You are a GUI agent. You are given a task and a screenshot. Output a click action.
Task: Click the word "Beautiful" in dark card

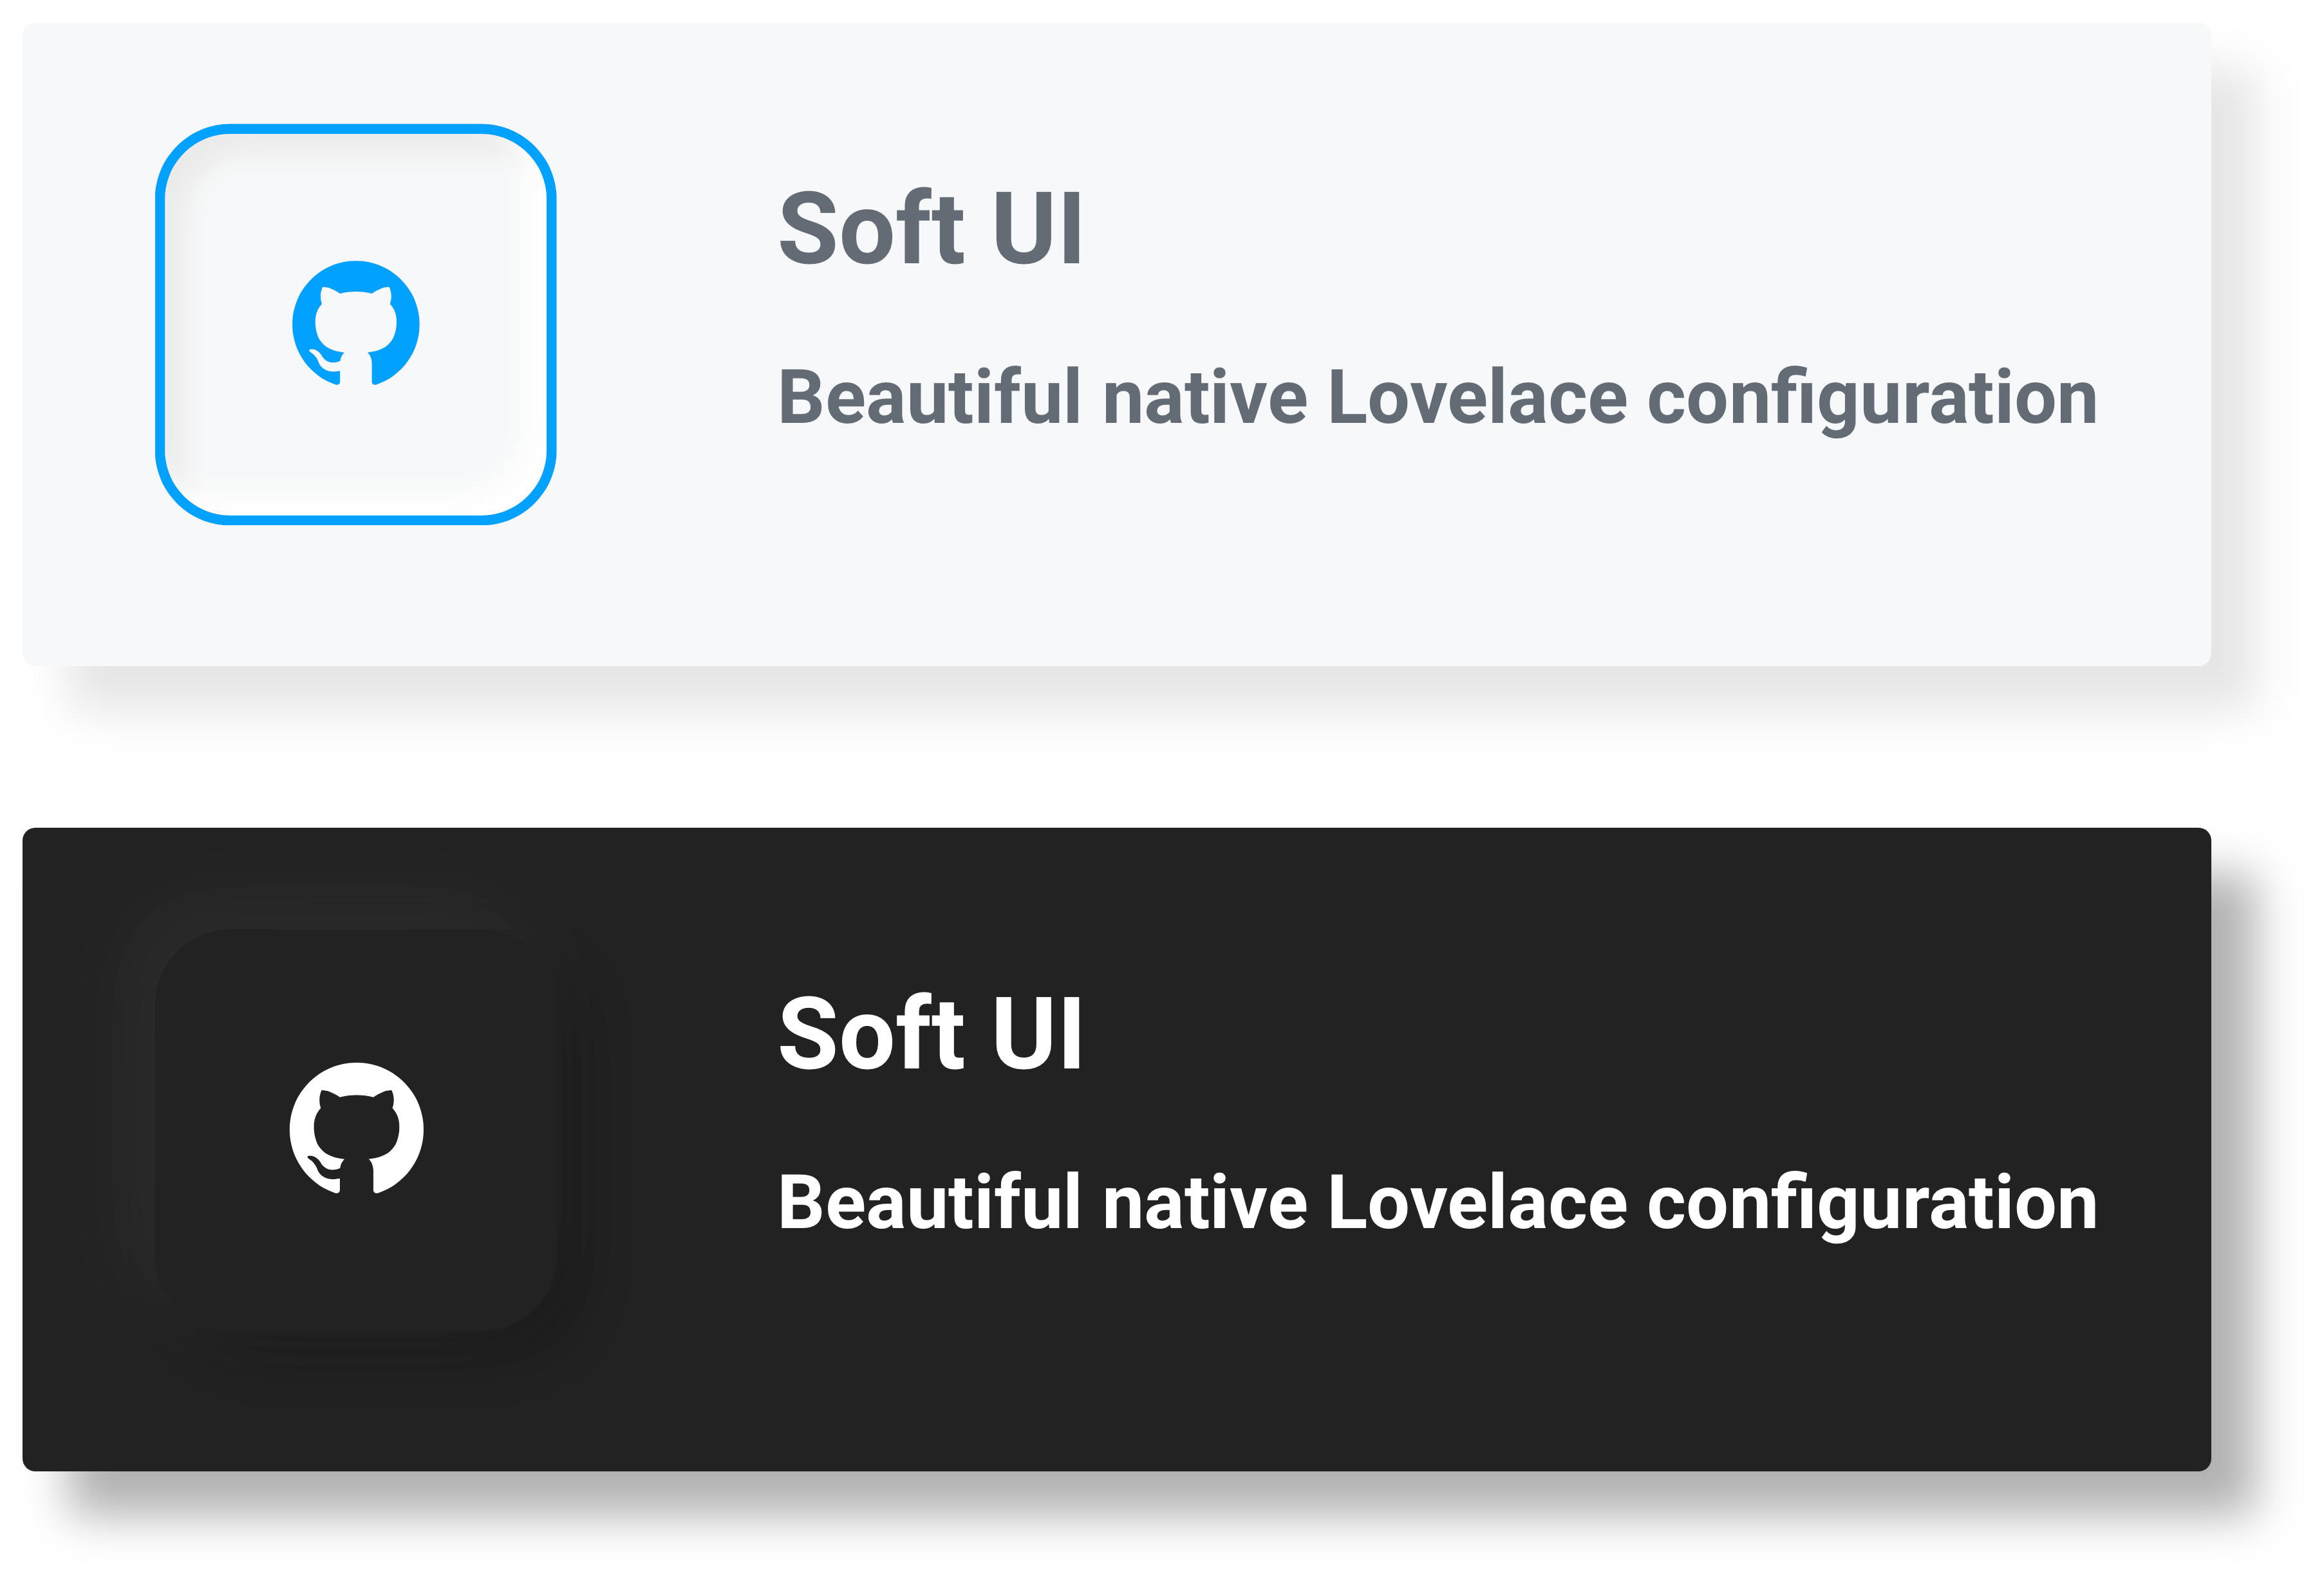(x=929, y=1202)
